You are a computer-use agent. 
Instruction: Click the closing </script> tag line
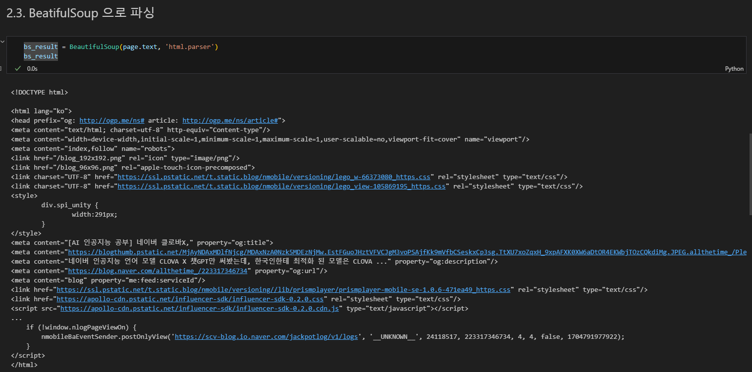[x=28, y=355]
